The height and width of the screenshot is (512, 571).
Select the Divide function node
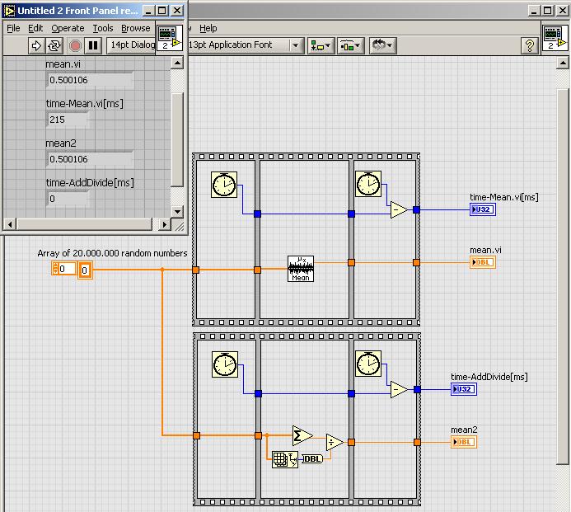[334, 443]
